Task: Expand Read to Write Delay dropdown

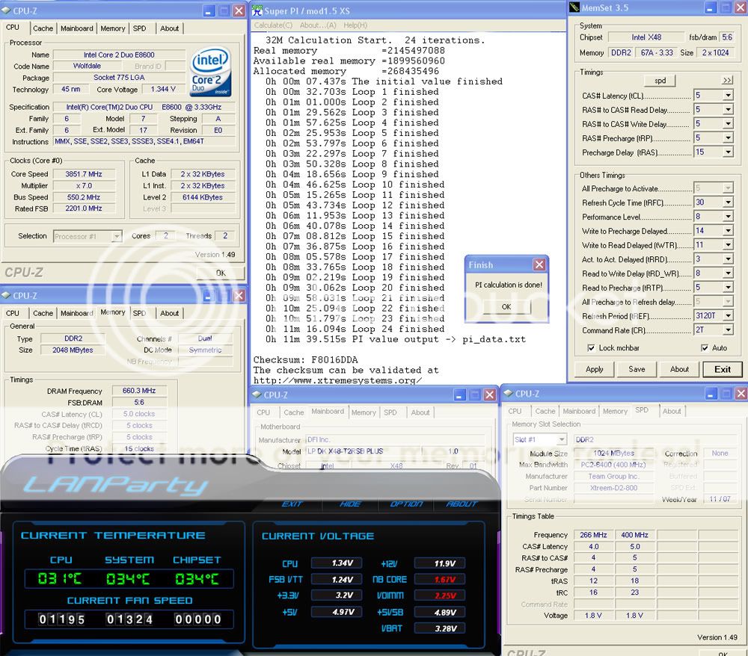Action: [728, 273]
